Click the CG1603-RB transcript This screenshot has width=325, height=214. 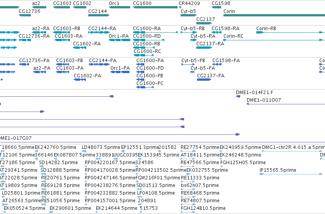click(61, 32)
